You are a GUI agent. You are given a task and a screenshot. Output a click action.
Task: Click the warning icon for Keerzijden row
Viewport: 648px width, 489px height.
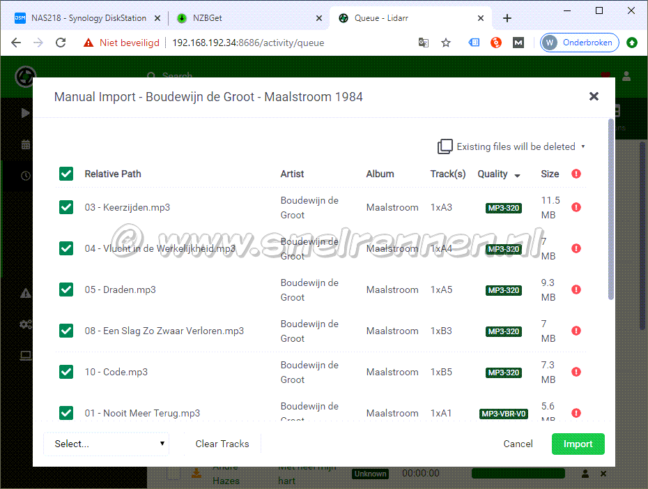(x=576, y=207)
